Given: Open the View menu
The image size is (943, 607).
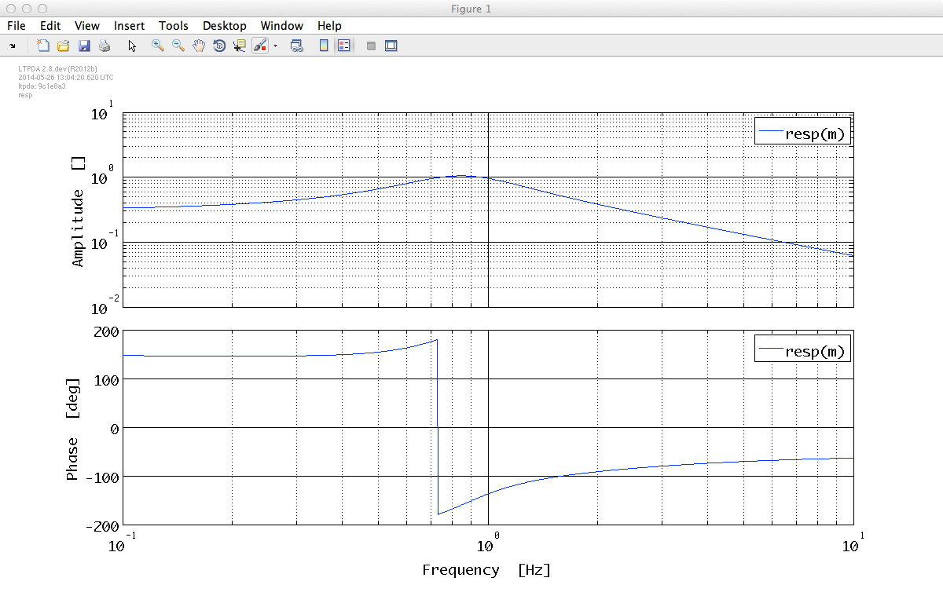Looking at the screenshot, I should pos(87,26).
